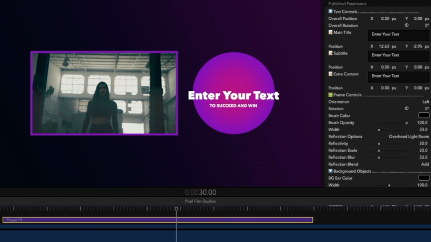Click the Frame Controls section icon
This screenshot has height=242, width=431.
click(330, 95)
